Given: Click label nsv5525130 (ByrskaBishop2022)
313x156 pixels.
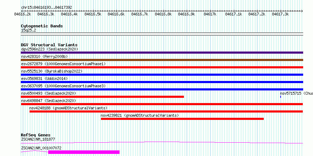Looking at the screenshot, I should [52, 71].
